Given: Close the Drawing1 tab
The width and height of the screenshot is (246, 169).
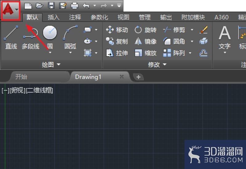Looking at the screenshot, I should coord(122,77).
